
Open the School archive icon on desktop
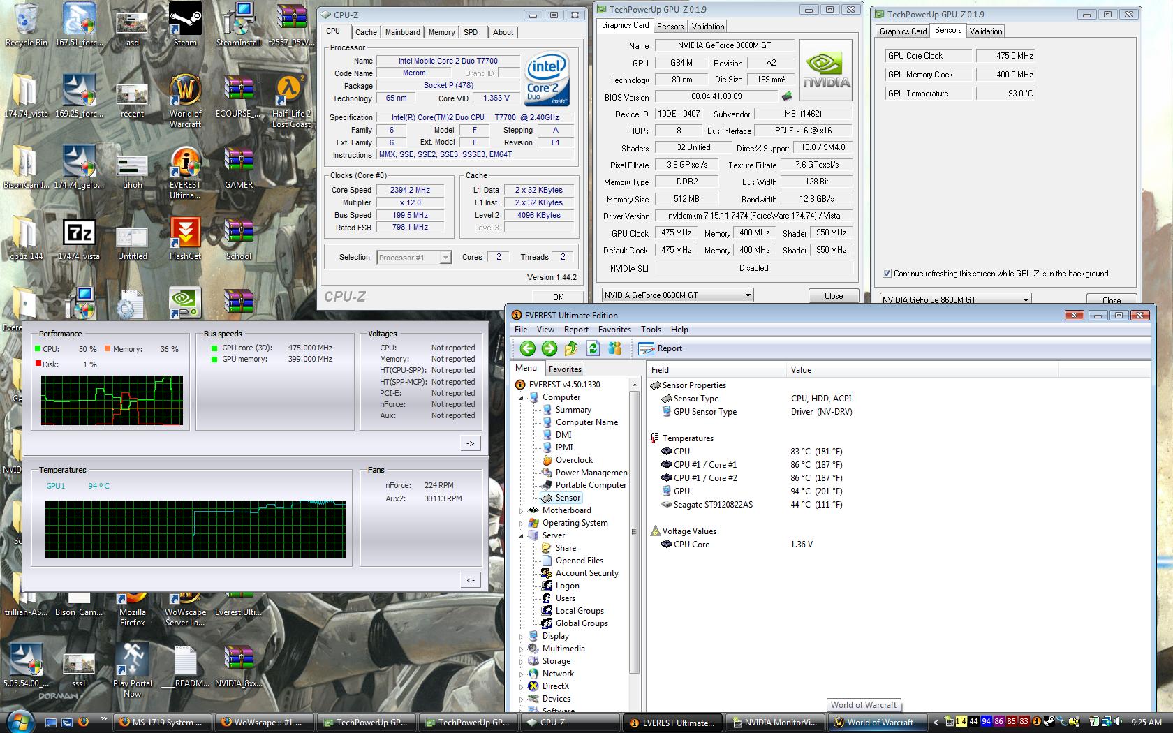tap(239, 239)
